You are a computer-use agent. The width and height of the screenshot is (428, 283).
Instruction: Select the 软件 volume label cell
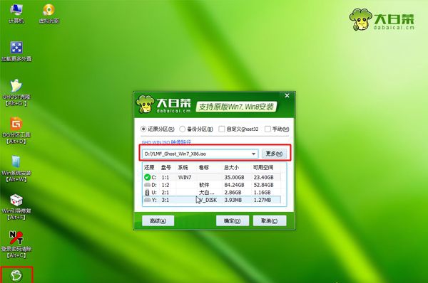pos(204,185)
